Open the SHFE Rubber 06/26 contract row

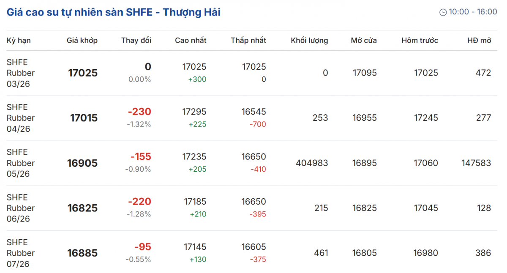coord(20,208)
